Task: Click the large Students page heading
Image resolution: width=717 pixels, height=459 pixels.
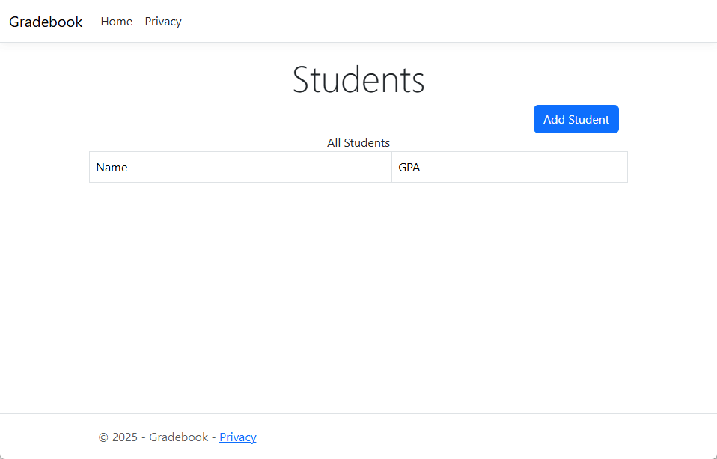Action: pyautogui.click(x=358, y=80)
